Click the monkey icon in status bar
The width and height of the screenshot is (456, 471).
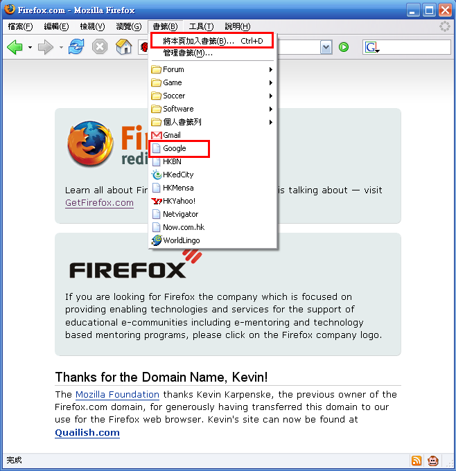(433, 461)
